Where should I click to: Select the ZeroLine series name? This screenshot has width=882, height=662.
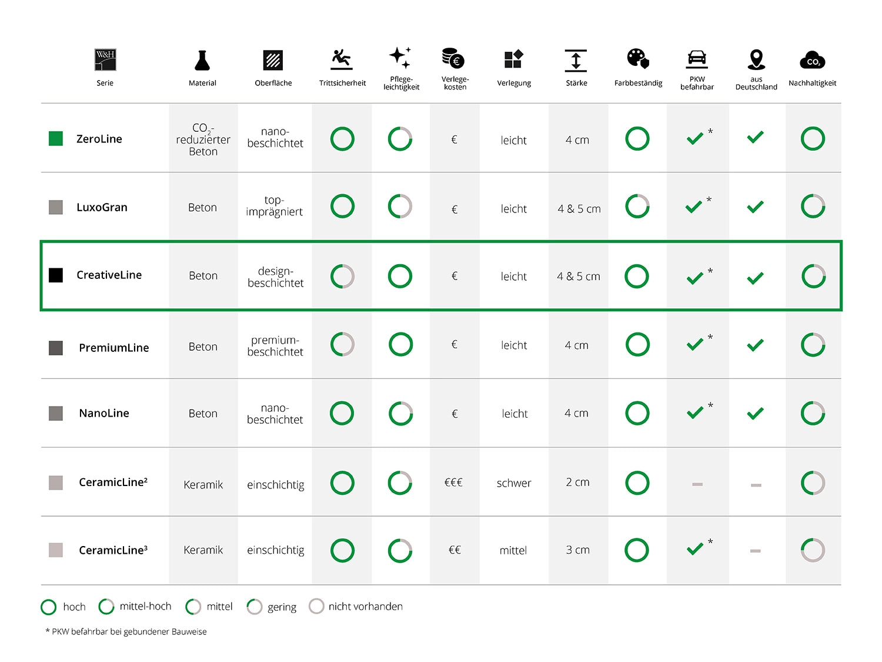[x=99, y=139]
